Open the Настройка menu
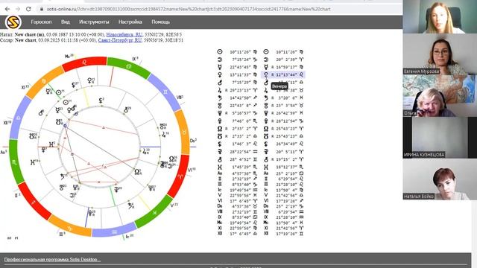477x268 pixels. pyautogui.click(x=130, y=22)
